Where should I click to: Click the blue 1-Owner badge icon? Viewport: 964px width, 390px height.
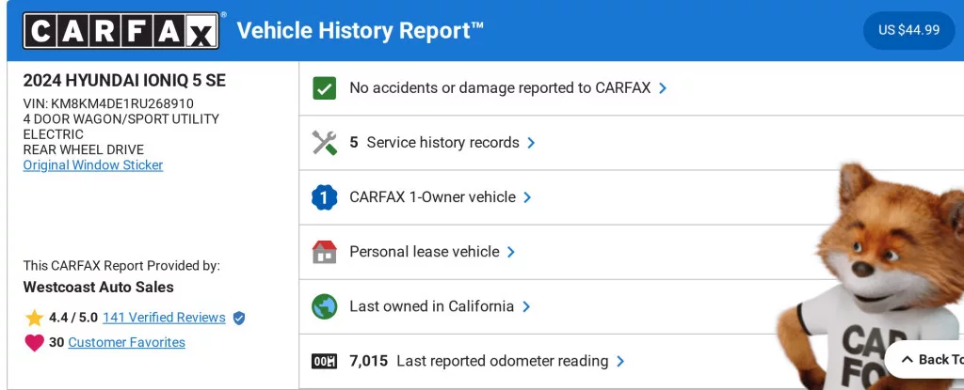(x=324, y=197)
